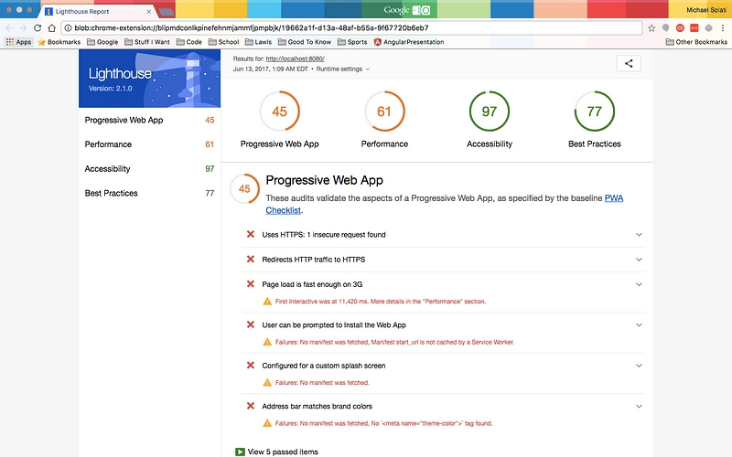Switch to the Lighthouse Report tab
The height and width of the screenshot is (457, 732).
pos(98,11)
